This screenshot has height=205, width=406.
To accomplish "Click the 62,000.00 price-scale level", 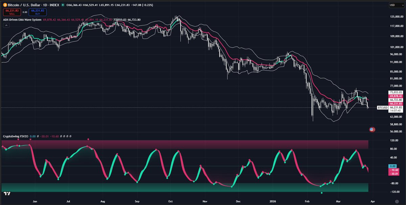I will pos(396,117).
